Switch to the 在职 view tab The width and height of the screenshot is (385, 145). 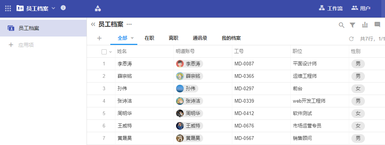click(149, 38)
